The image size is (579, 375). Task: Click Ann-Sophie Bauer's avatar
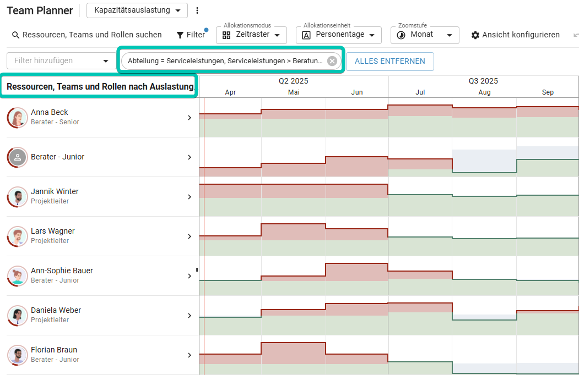[x=18, y=276]
